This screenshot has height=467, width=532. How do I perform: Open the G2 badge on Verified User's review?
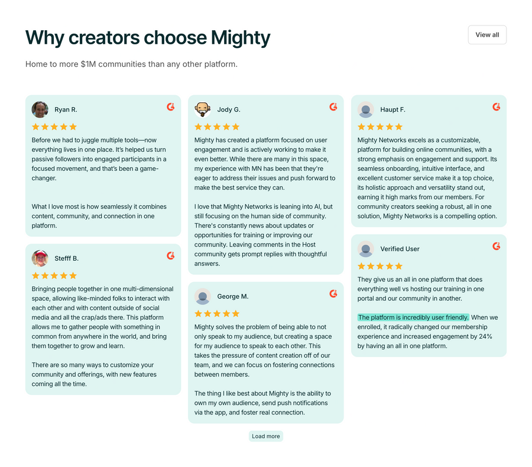click(x=496, y=245)
